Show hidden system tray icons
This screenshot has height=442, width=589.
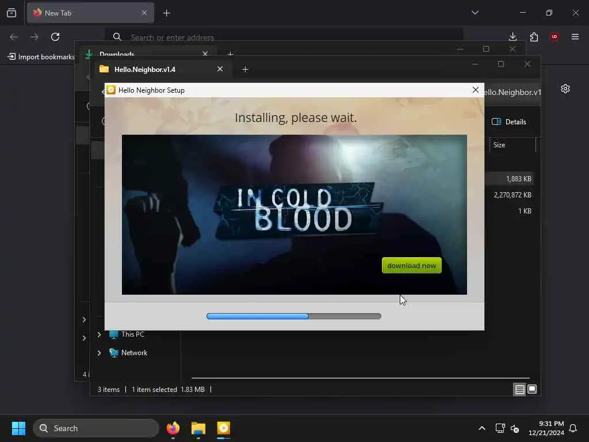click(482, 428)
